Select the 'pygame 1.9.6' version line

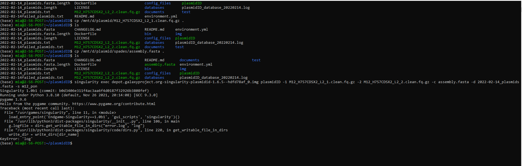(x=13, y=100)
